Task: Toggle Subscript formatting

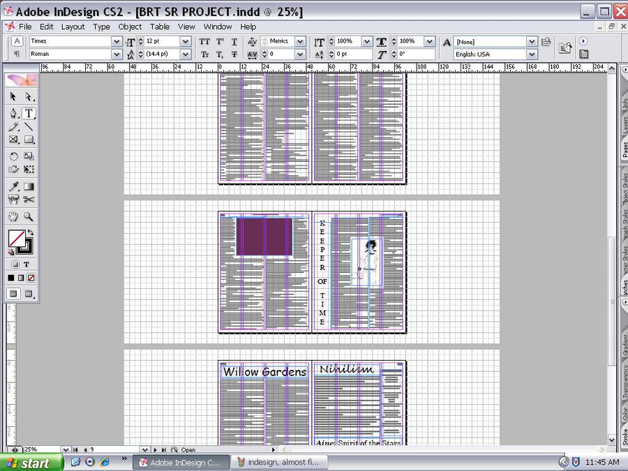Action: (220, 54)
